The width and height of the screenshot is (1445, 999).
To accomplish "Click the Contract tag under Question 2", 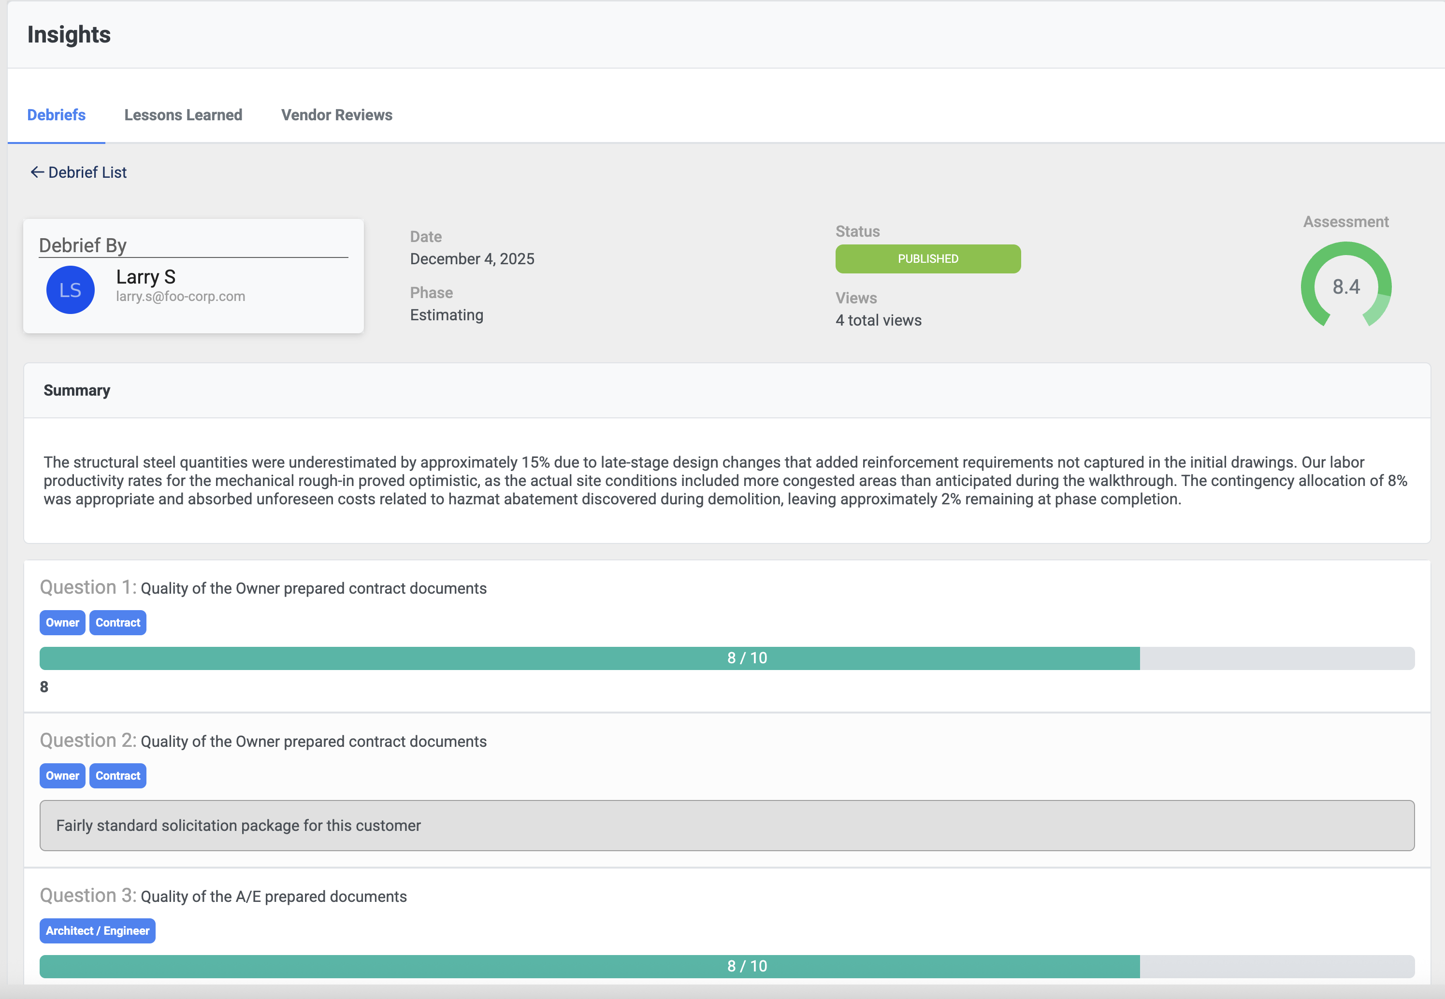I will [117, 775].
